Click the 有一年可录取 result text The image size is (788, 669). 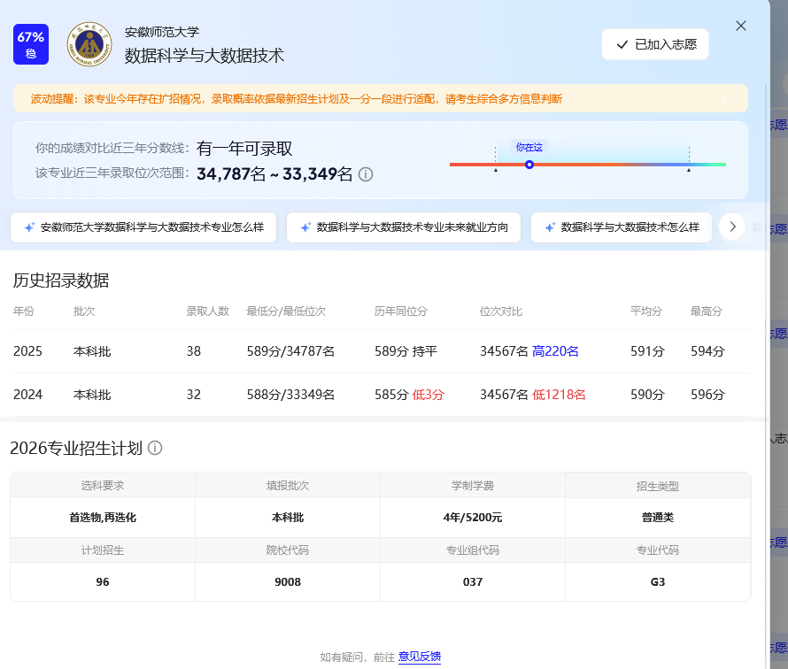[x=244, y=148]
